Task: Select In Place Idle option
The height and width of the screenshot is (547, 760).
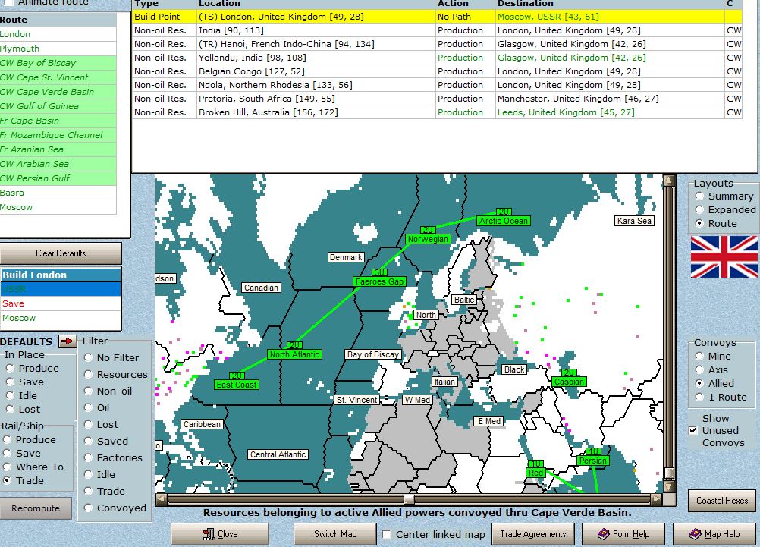Action: pos(10,396)
